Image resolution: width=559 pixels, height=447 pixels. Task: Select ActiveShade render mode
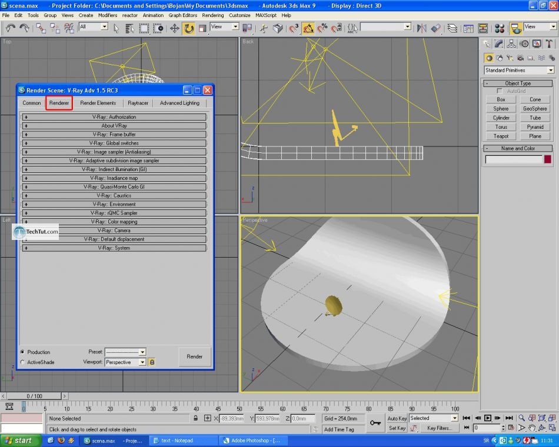[x=22, y=362]
